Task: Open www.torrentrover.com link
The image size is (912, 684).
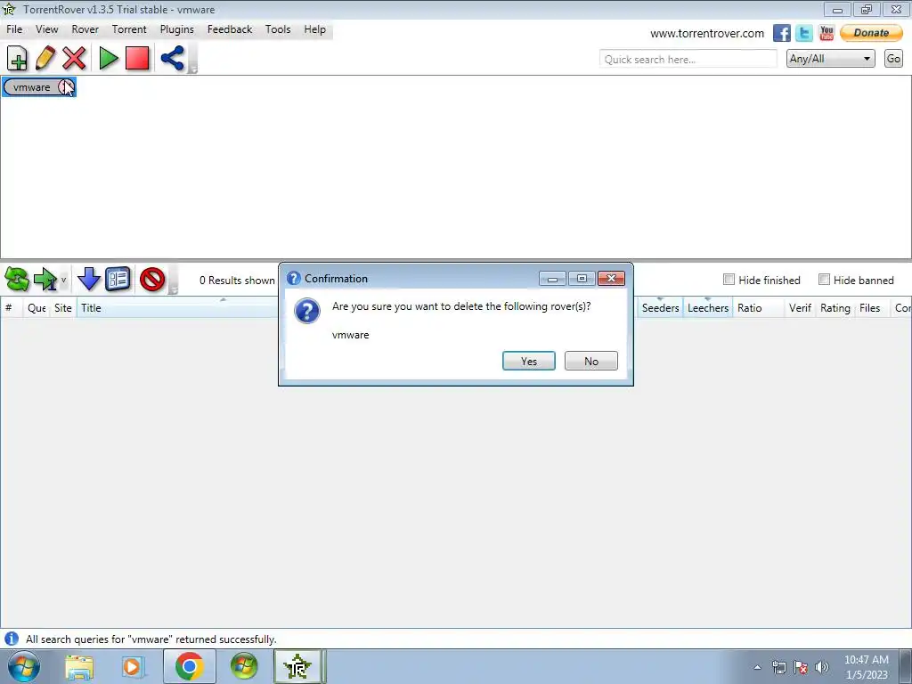Action: click(706, 34)
